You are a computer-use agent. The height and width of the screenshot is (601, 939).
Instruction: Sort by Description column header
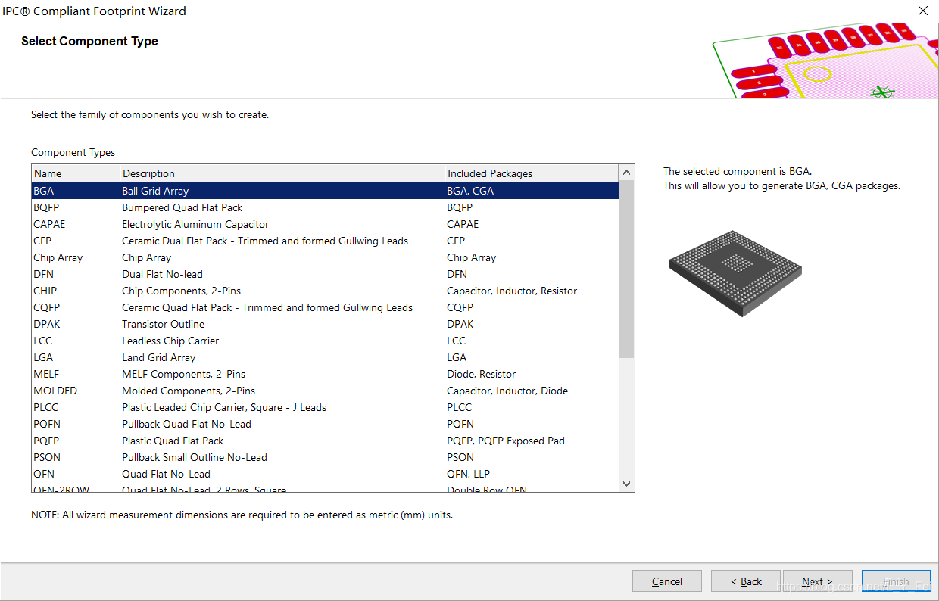click(282, 173)
